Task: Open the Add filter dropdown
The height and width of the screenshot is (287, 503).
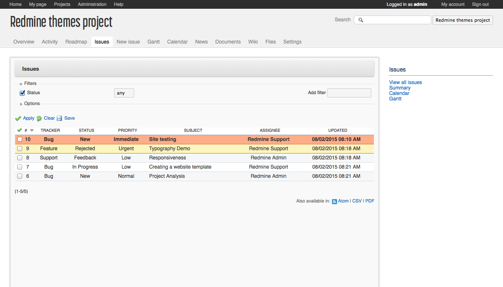Action: coord(349,93)
